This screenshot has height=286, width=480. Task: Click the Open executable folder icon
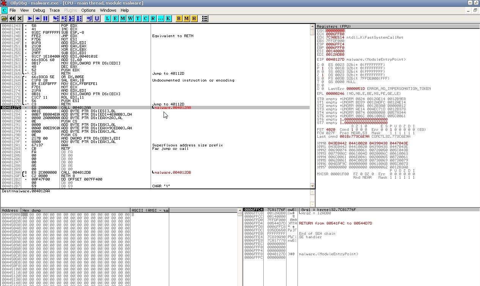point(5,18)
